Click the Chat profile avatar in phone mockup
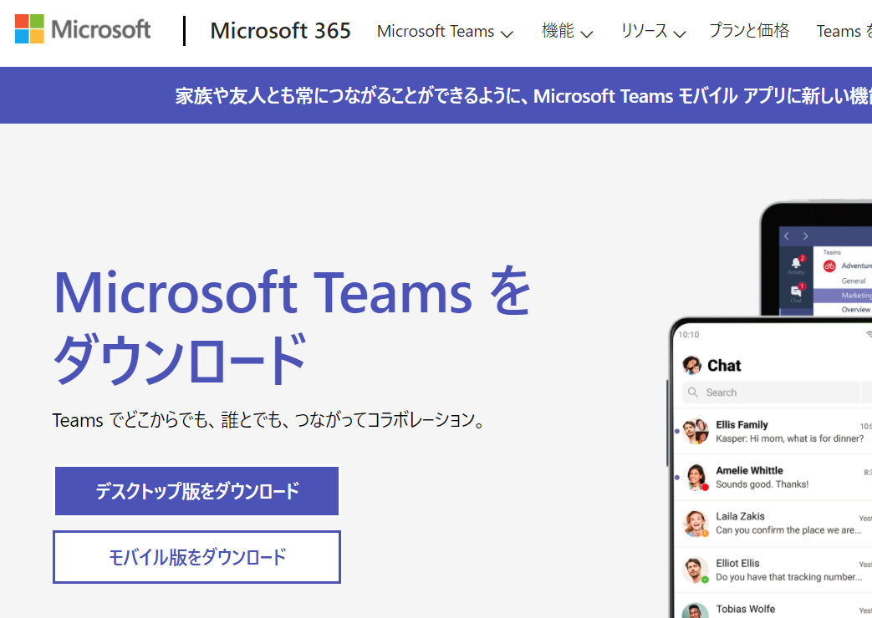Image resolution: width=872 pixels, height=618 pixels. click(x=691, y=365)
